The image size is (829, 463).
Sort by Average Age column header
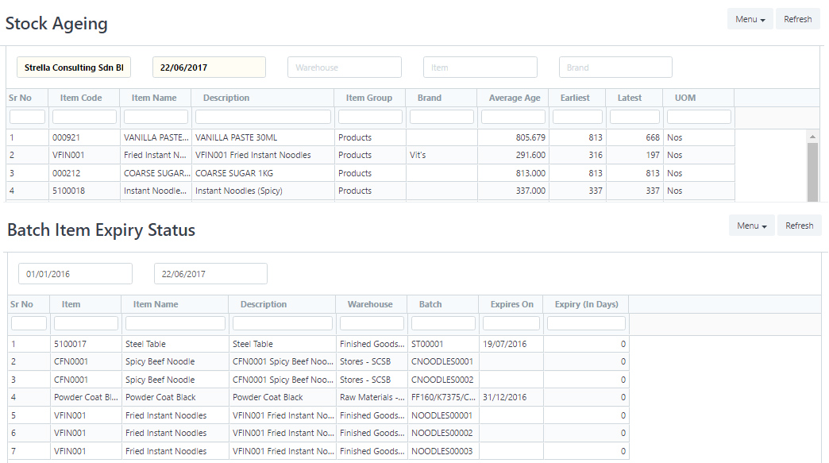(x=513, y=98)
